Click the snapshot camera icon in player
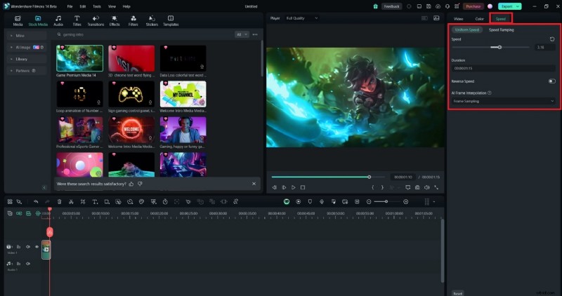This screenshot has width=562, height=296. tap(417, 187)
